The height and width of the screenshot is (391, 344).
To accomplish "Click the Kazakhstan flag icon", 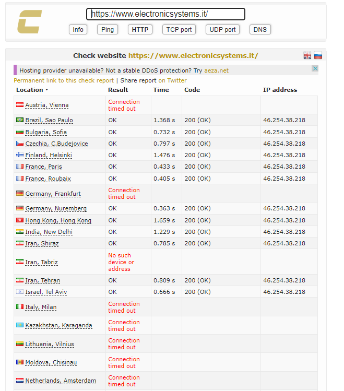I will [x=20, y=325].
